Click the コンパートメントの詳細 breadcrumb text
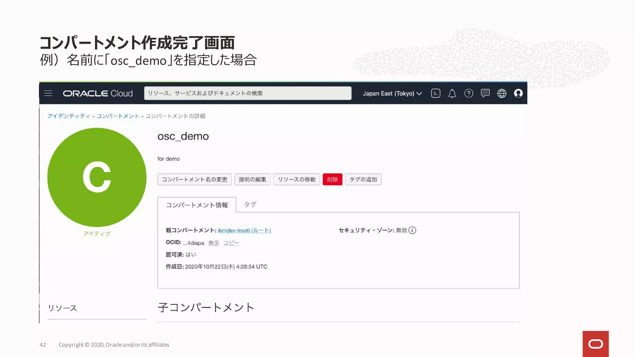Viewport: 635px width, 357px height. click(x=175, y=116)
